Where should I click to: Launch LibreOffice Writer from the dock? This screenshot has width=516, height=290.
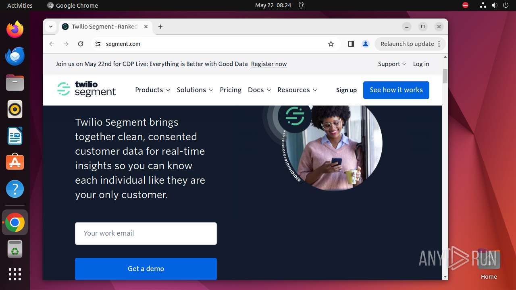(15, 136)
